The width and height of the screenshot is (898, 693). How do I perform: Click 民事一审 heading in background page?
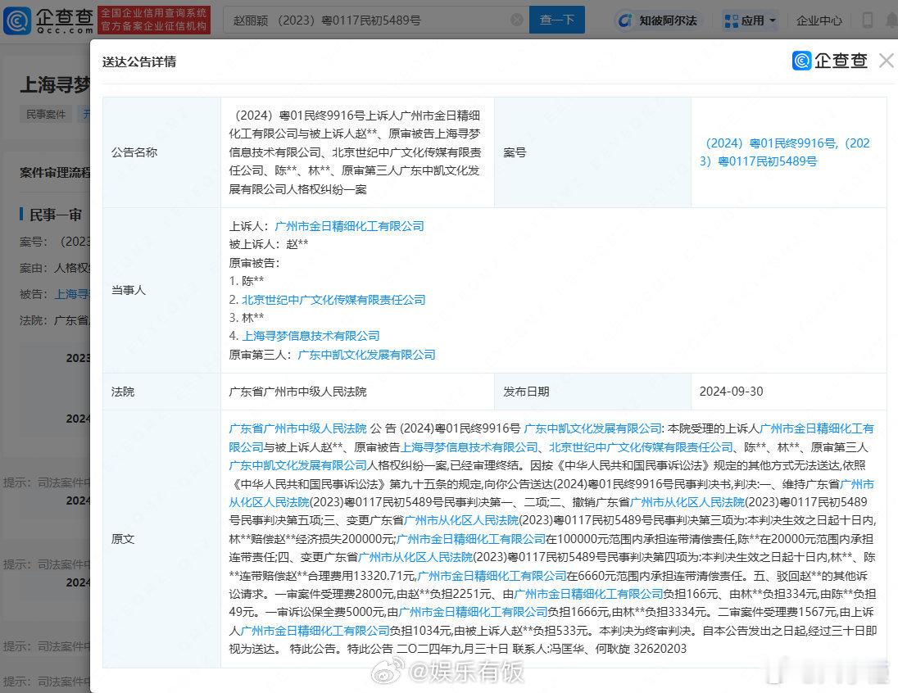[x=56, y=215]
